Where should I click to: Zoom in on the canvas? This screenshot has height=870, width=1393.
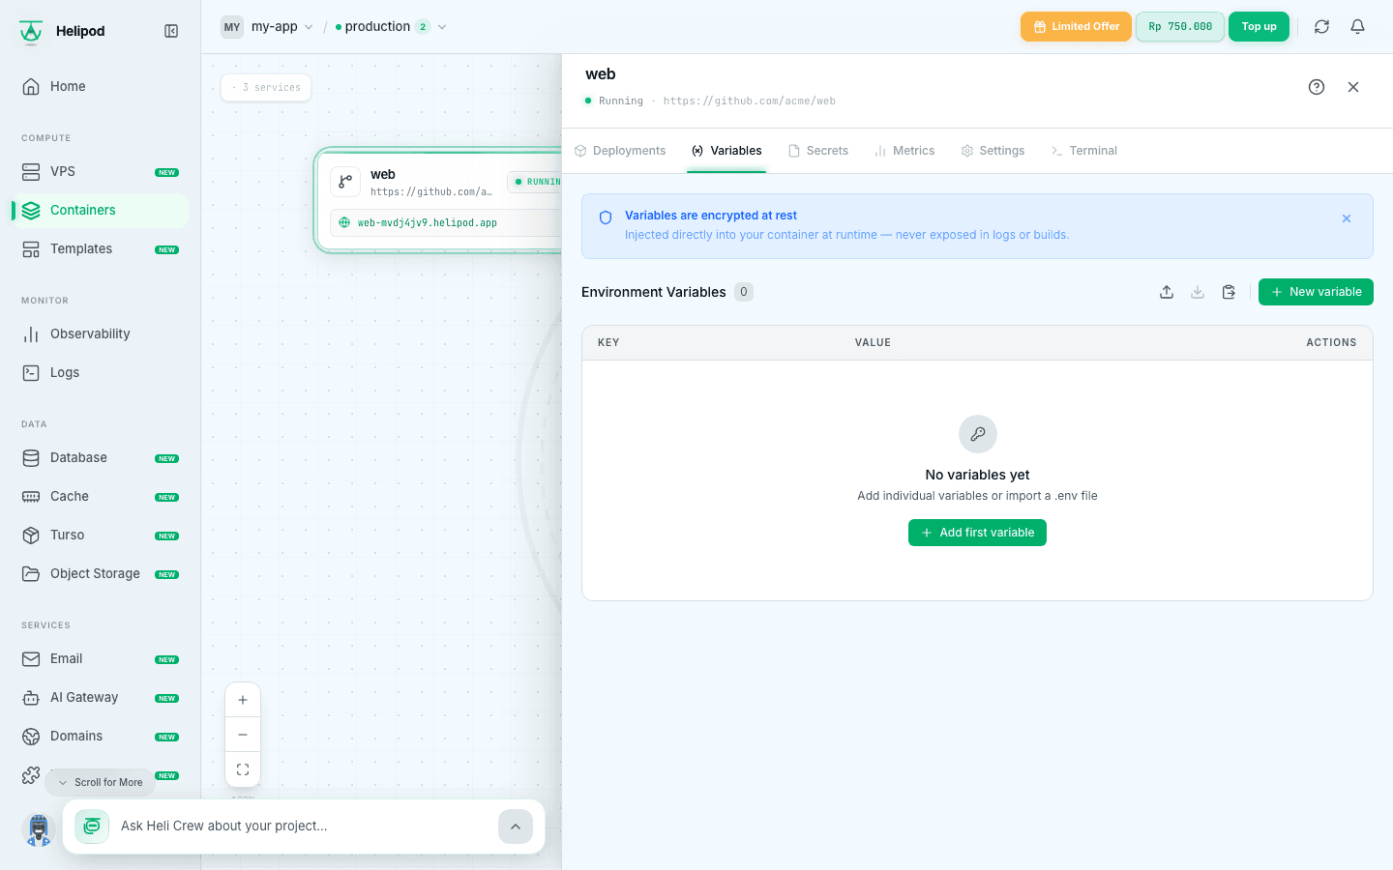point(243,700)
